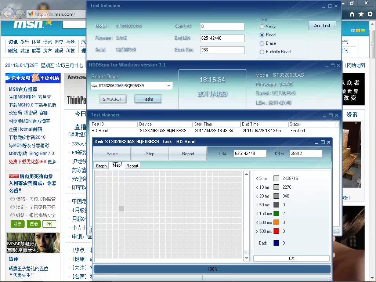Click the Tasks button

tap(148, 99)
